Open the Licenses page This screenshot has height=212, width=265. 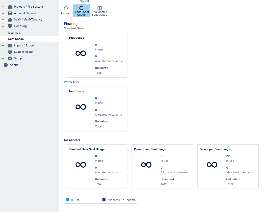pos(14,32)
